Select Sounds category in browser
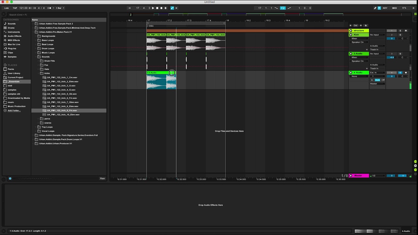The height and width of the screenshot is (235, 418). [x=11, y=24]
